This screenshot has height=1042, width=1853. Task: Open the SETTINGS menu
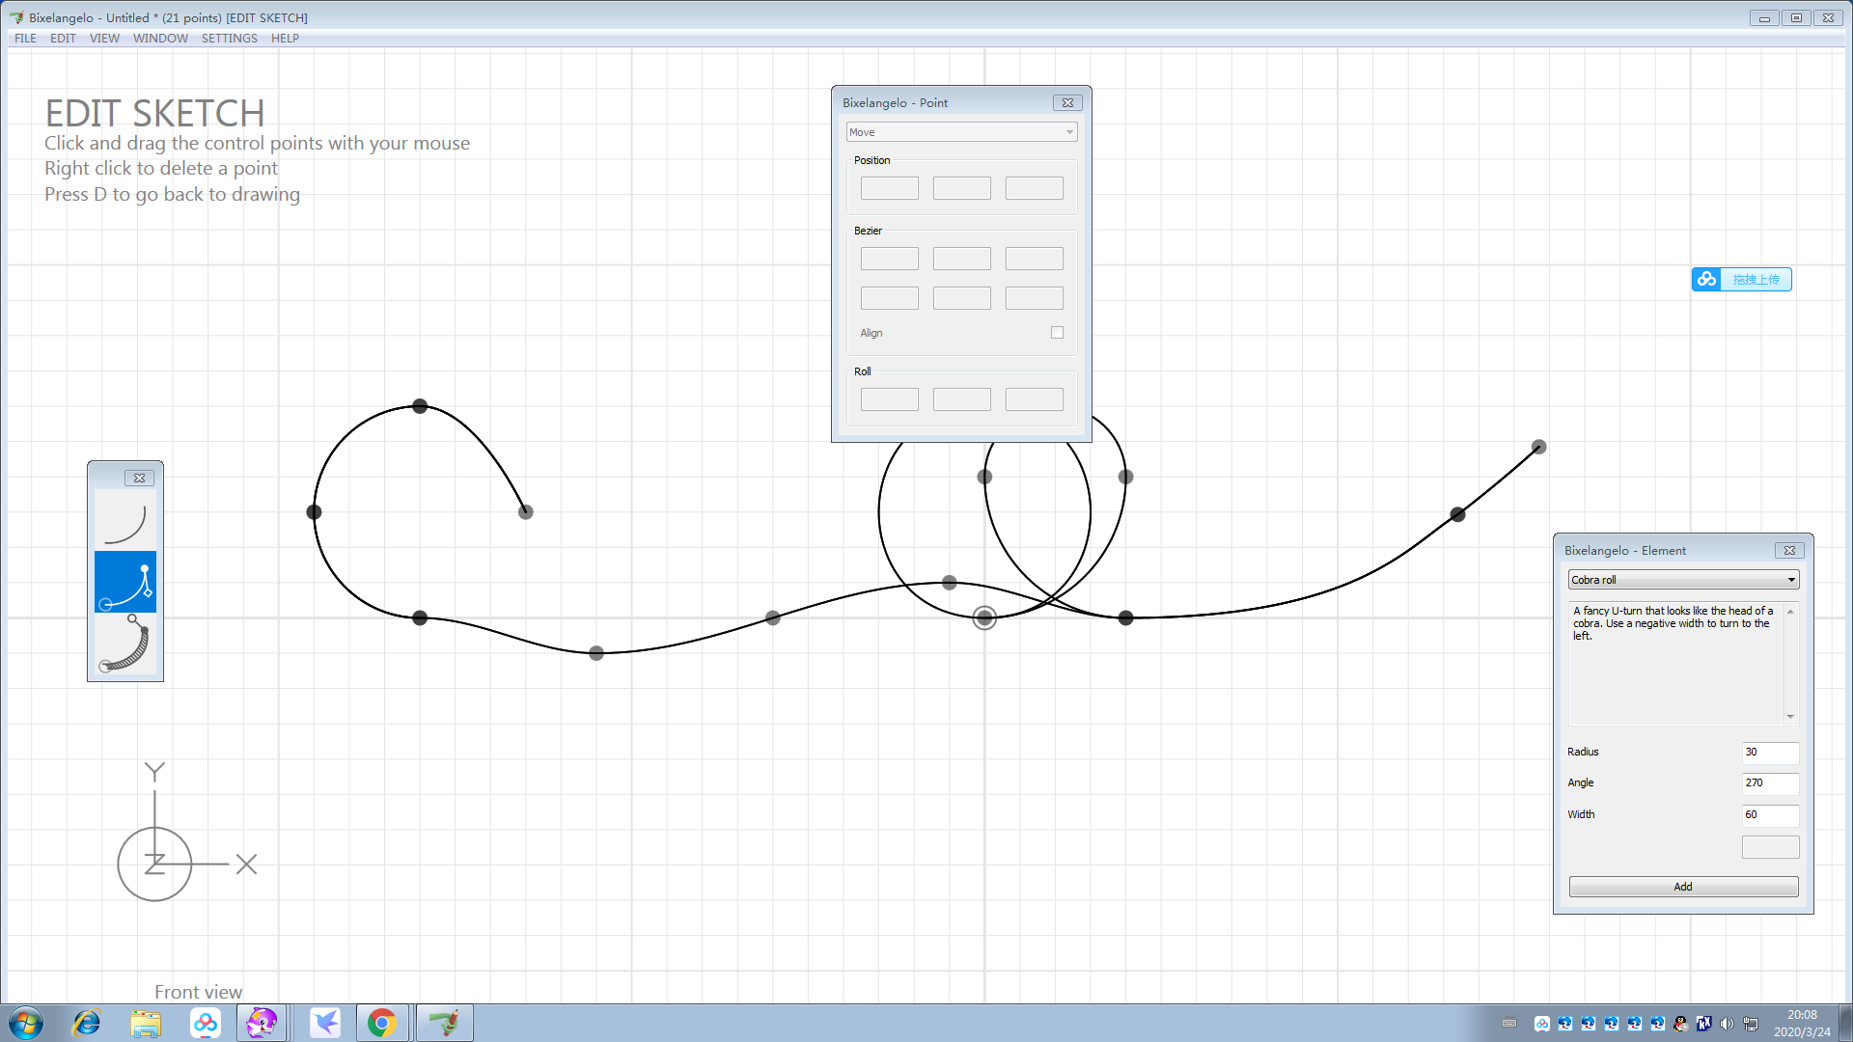229,39
